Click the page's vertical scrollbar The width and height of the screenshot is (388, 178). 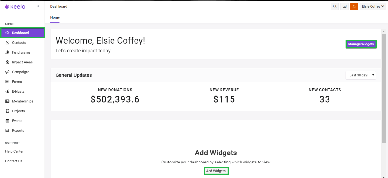[x=384, y=87]
